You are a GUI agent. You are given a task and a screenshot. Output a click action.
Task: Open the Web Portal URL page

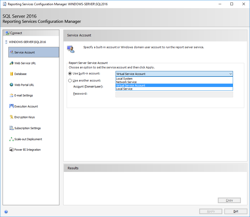[x=24, y=85]
